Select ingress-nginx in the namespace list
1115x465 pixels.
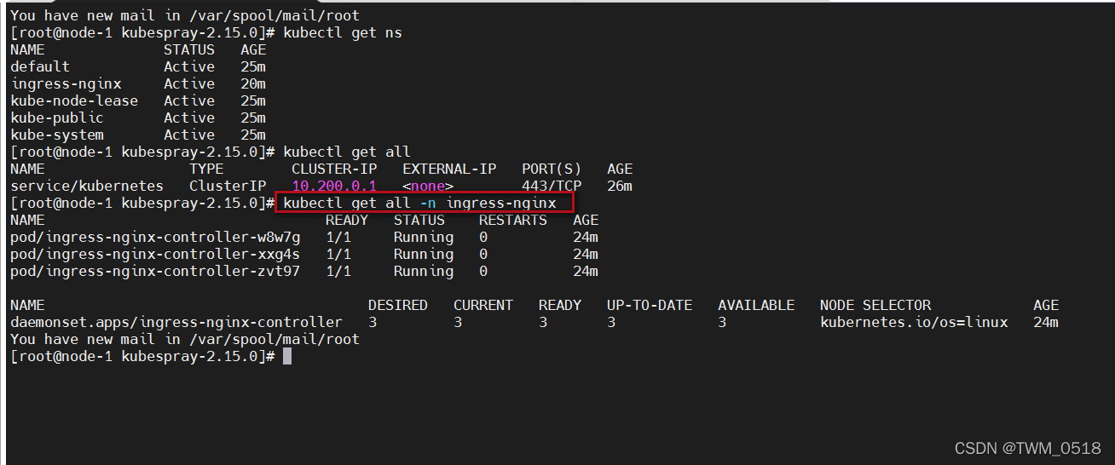[x=66, y=83]
